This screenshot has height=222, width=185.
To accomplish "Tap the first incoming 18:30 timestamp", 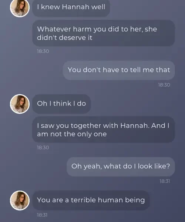I will (x=43, y=51).
